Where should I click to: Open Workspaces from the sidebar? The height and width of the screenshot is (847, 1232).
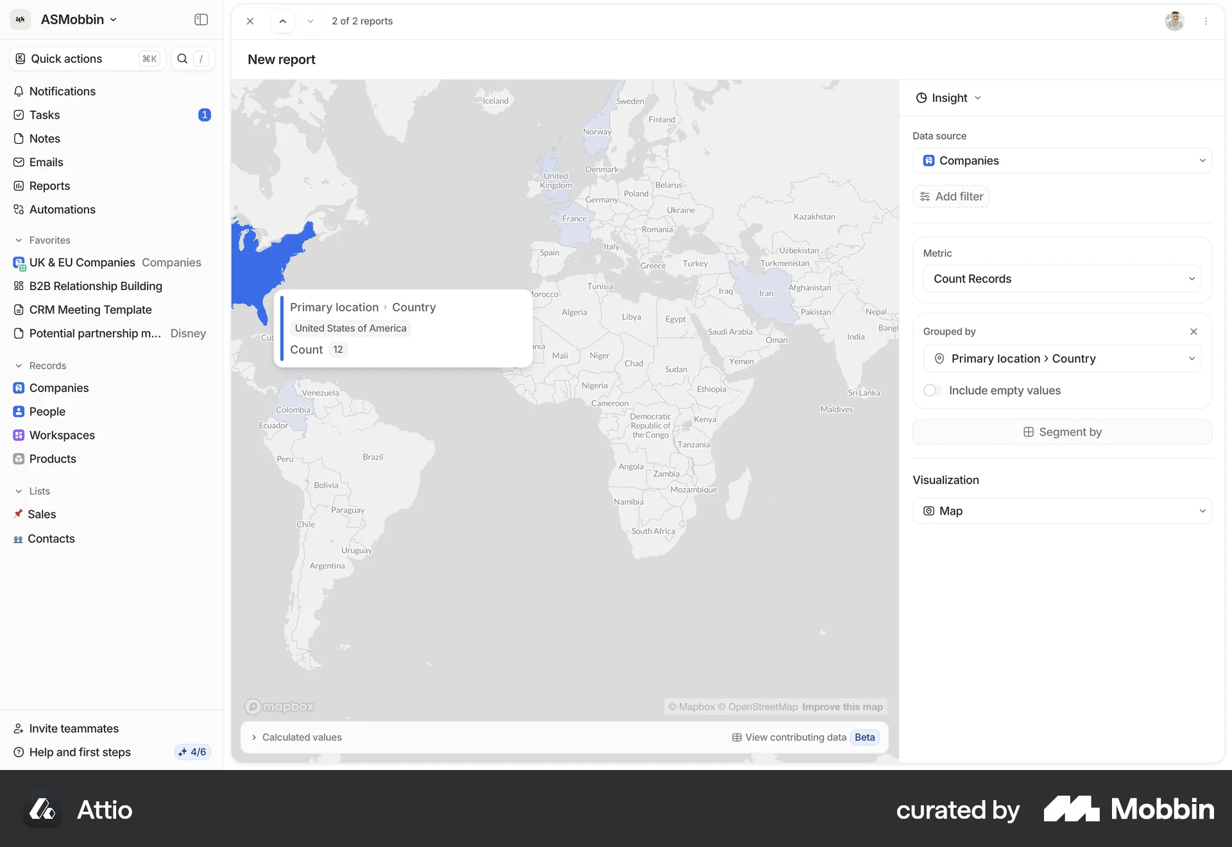pyautogui.click(x=62, y=435)
